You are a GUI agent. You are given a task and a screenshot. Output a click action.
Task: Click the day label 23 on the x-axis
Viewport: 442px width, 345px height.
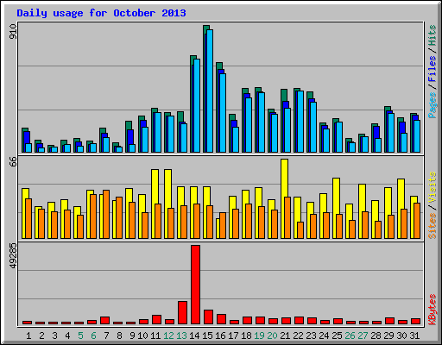[311, 336]
